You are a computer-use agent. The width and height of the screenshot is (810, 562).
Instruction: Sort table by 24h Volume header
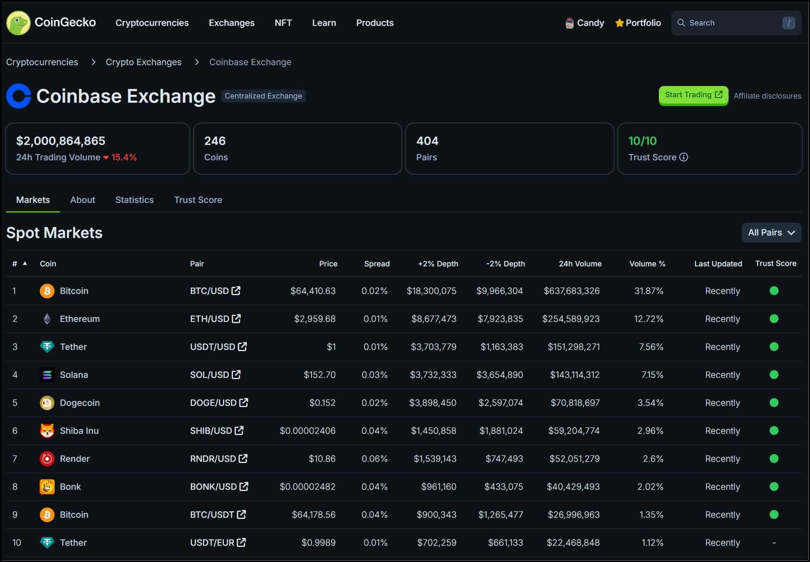pos(580,264)
